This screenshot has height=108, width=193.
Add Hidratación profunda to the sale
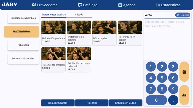coord(53,33)
